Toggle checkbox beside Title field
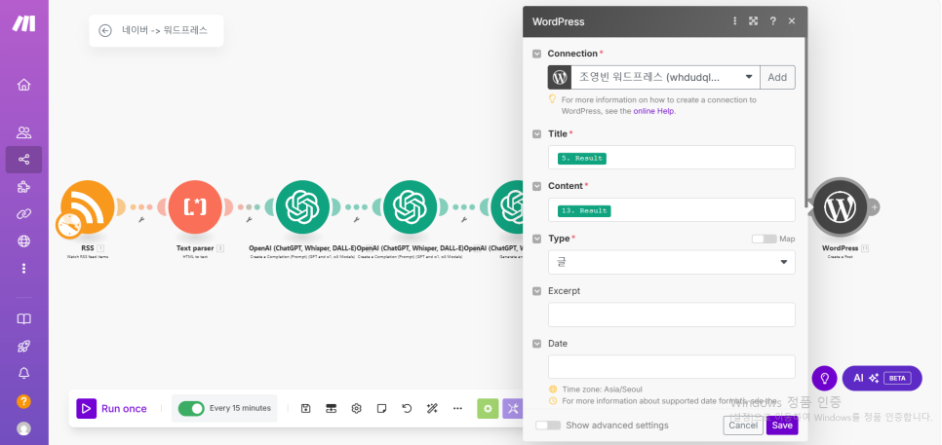942x445 pixels. 537,134
